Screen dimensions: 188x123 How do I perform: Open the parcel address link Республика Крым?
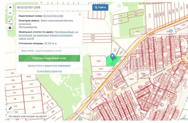(x=49, y=35)
